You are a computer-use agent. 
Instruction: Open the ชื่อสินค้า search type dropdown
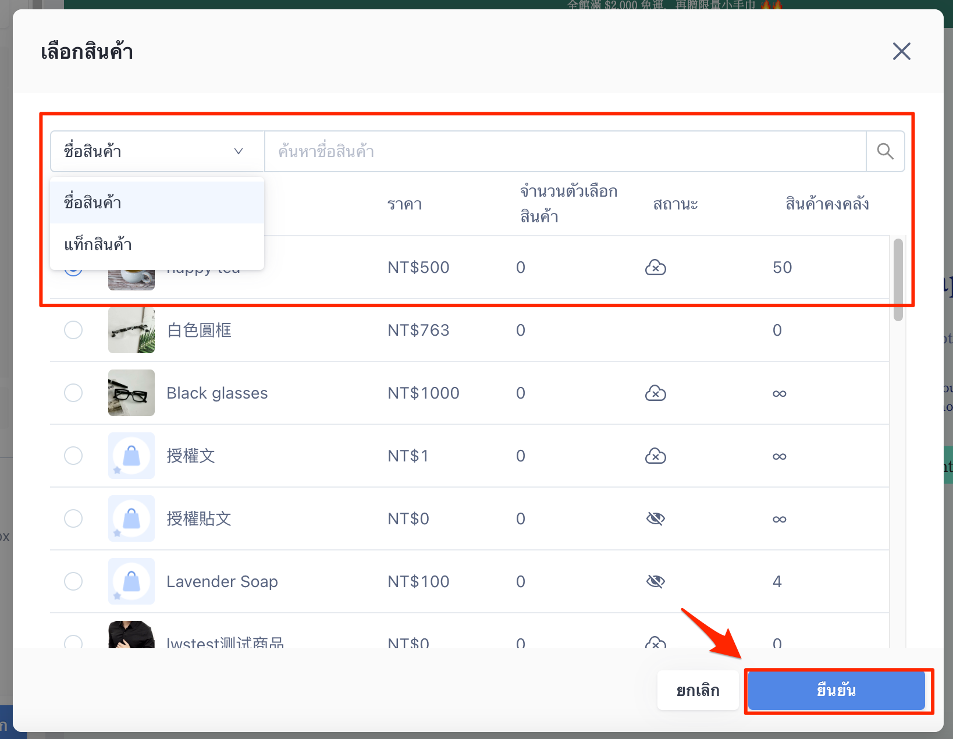(x=157, y=151)
